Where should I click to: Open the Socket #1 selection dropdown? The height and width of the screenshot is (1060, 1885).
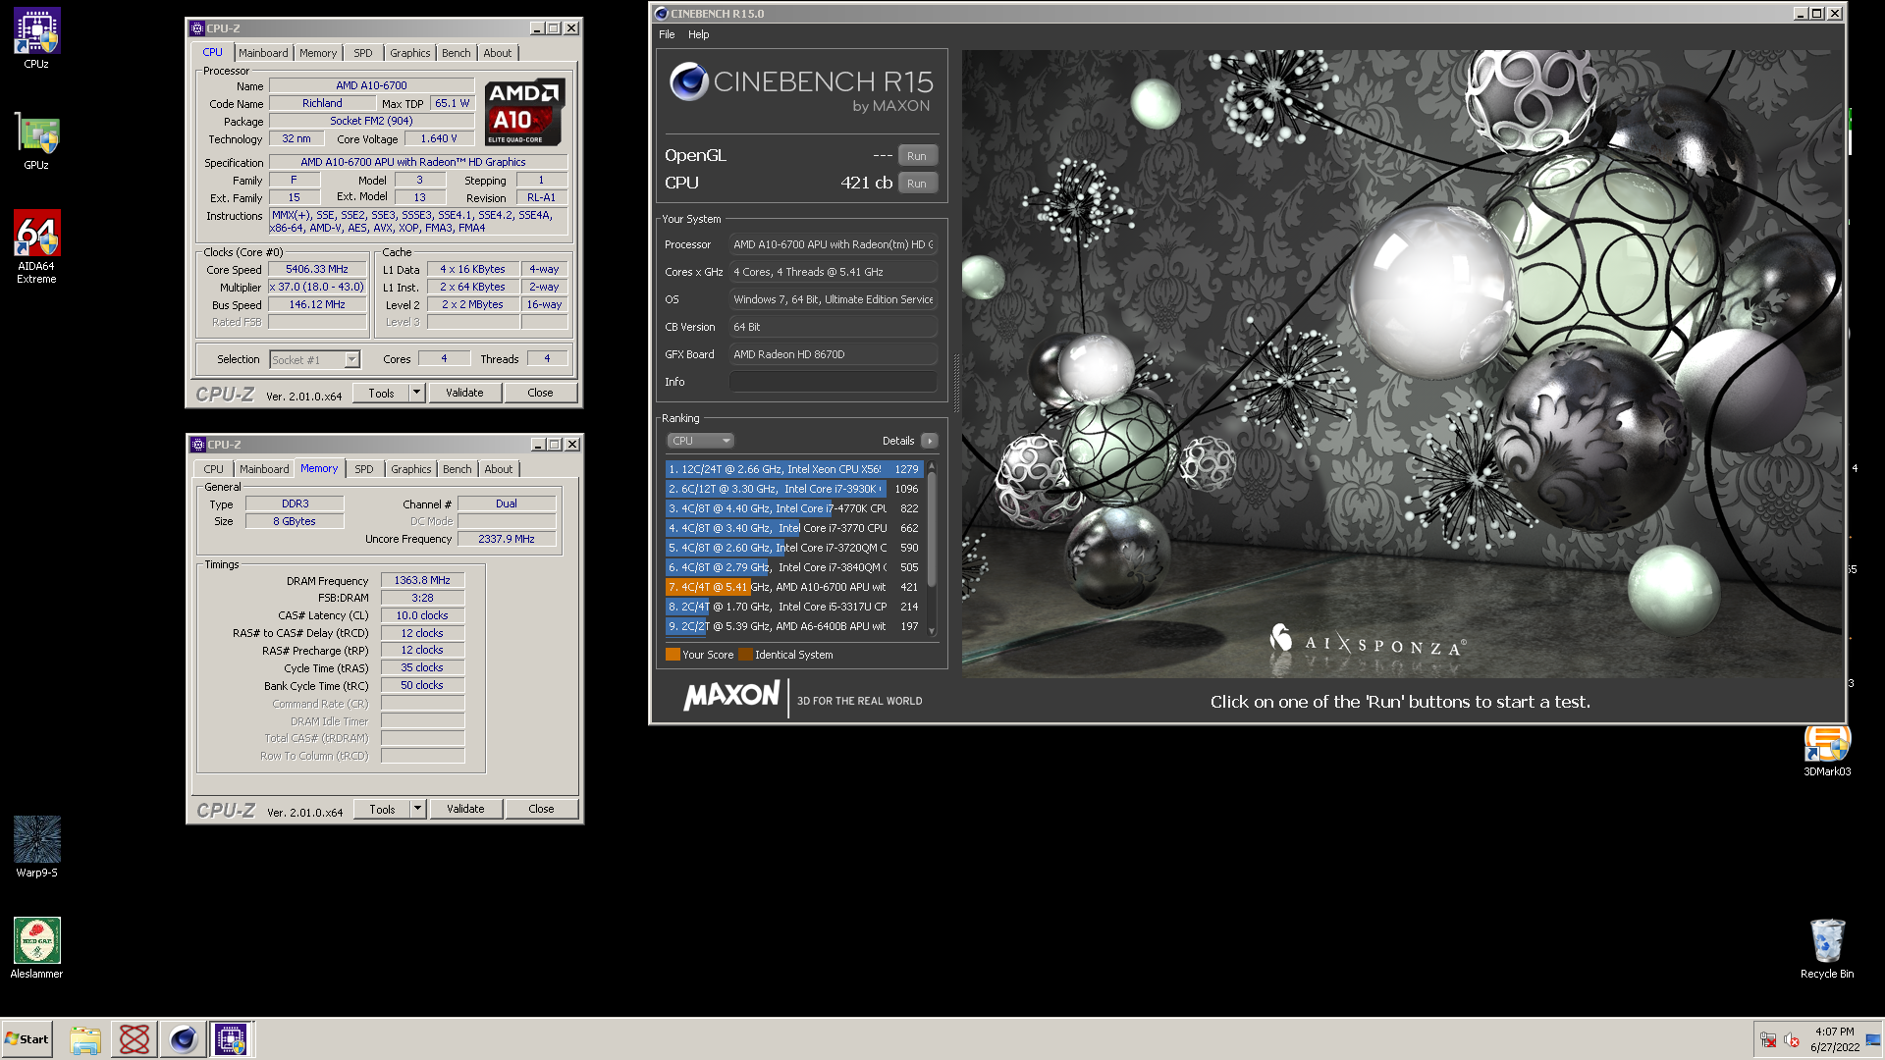315,360
